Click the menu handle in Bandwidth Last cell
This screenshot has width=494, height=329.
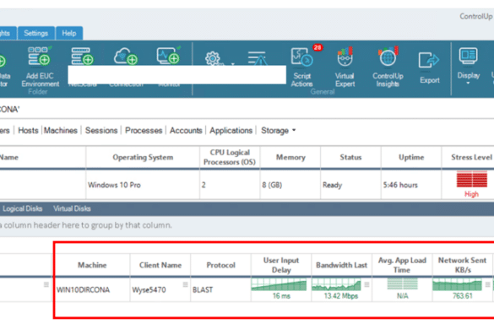[x=366, y=284]
